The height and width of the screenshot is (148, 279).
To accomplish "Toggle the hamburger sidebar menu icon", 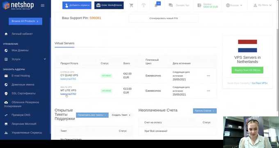I will 43,5.
